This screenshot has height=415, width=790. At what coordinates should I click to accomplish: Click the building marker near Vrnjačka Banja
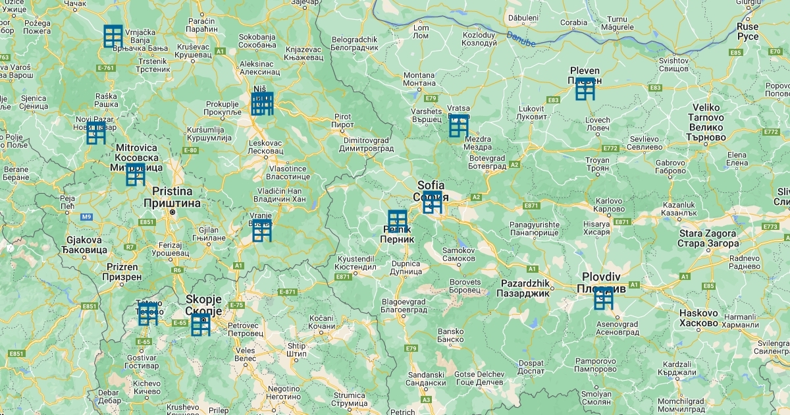pyautogui.click(x=113, y=36)
